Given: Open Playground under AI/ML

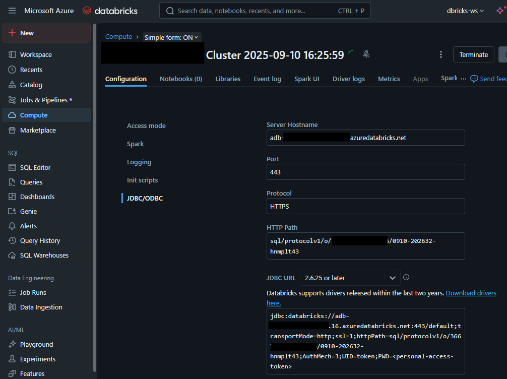Looking at the screenshot, I should coord(36,344).
